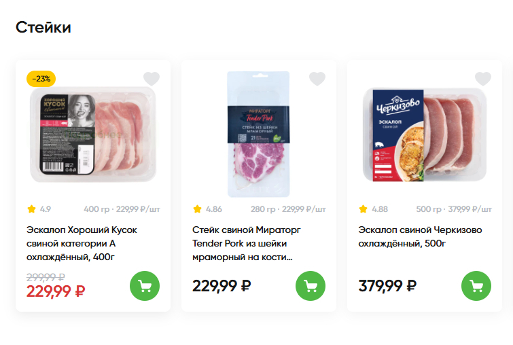Image resolution: width=513 pixels, height=345 pixels.
Task: Click the Стейки section heading
Action: coord(43,28)
